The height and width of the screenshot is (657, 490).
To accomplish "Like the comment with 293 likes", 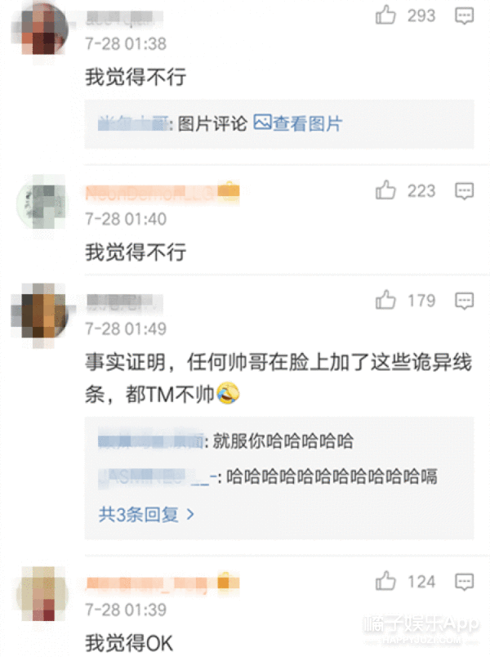I will pyautogui.click(x=385, y=16).
